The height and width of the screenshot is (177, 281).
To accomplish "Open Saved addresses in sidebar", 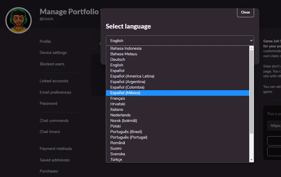I will click(x=55, y=160).
